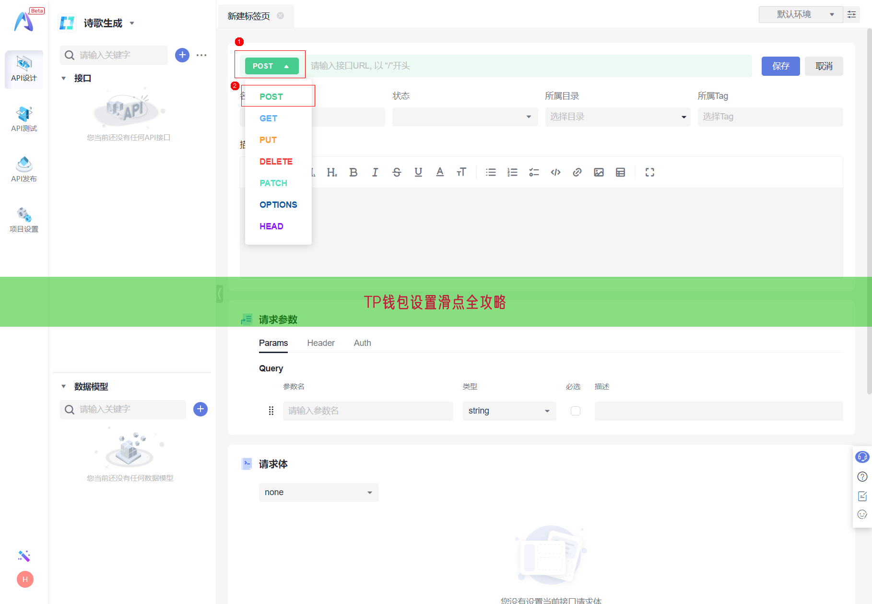
Task: Toggle strikethrough formatting
Action: (x=397, y=172)
